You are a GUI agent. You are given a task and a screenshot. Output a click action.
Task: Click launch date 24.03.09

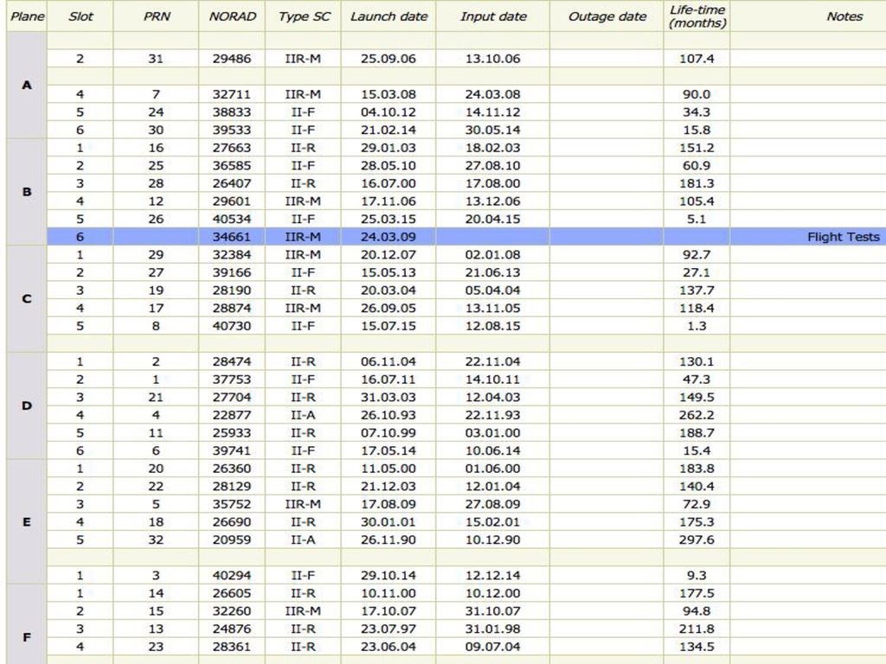click(x=388, y=237)
